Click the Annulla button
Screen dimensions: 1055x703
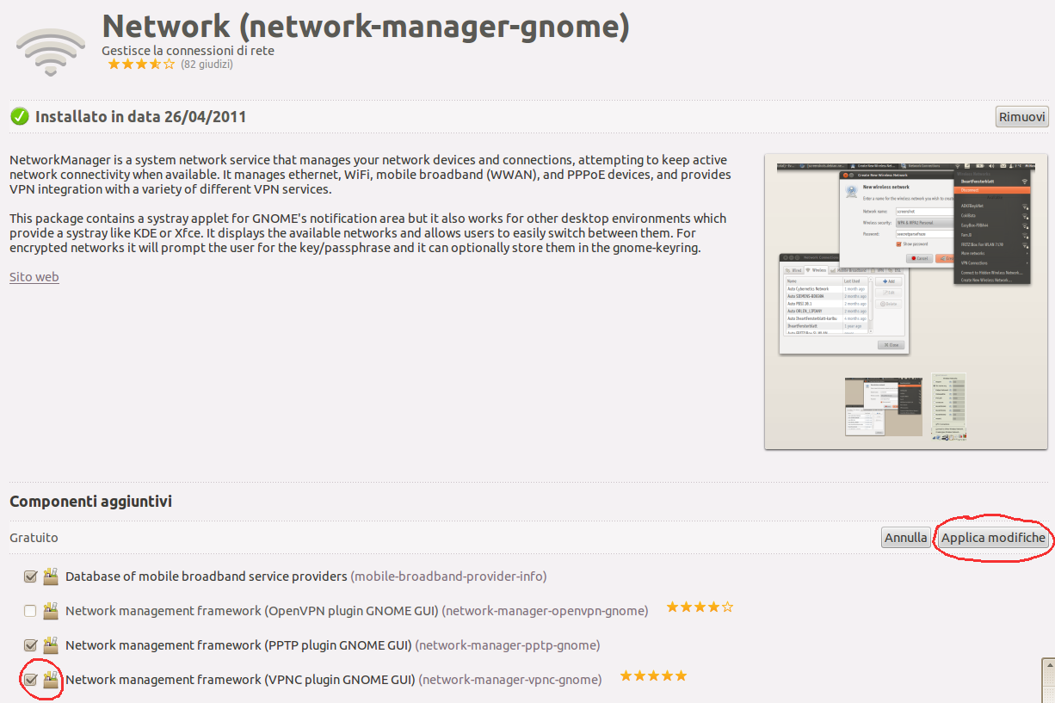coord(906,538)
